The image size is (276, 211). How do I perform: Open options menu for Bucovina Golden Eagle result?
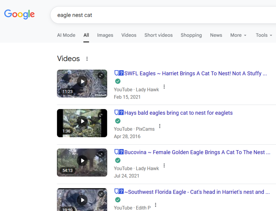(164, 166)
